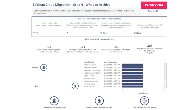Click the ZUAR.COM logo
This screenshot has width=195, height=110.
[154, 5]
